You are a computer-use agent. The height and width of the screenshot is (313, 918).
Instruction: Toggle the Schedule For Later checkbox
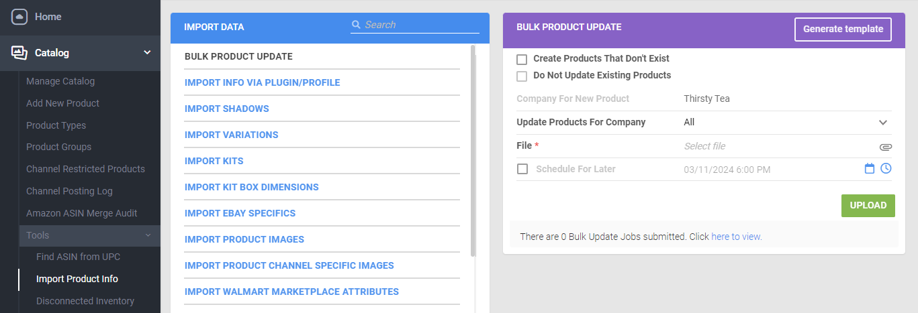522,169
